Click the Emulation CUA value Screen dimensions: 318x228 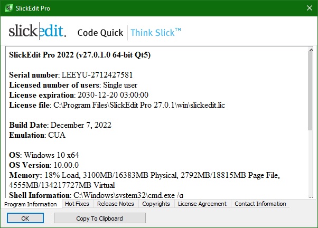pos(57,135)
